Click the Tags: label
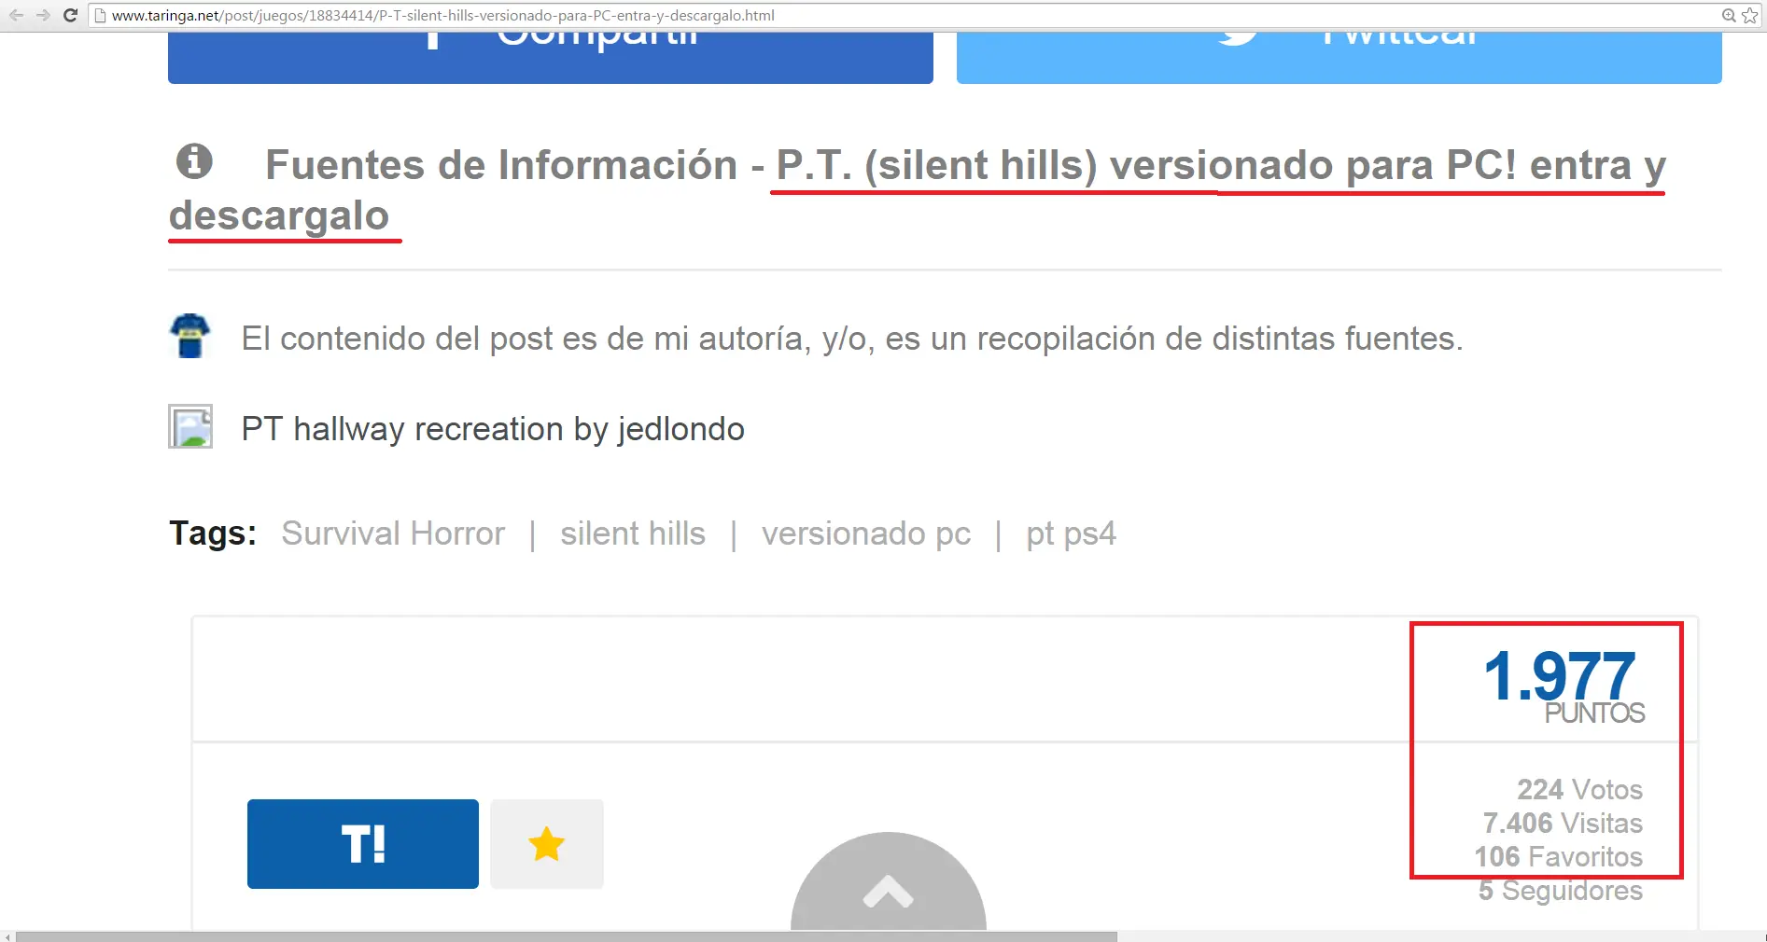Image resolution: width=1767 pixels, height=942 pixels. 213,533
